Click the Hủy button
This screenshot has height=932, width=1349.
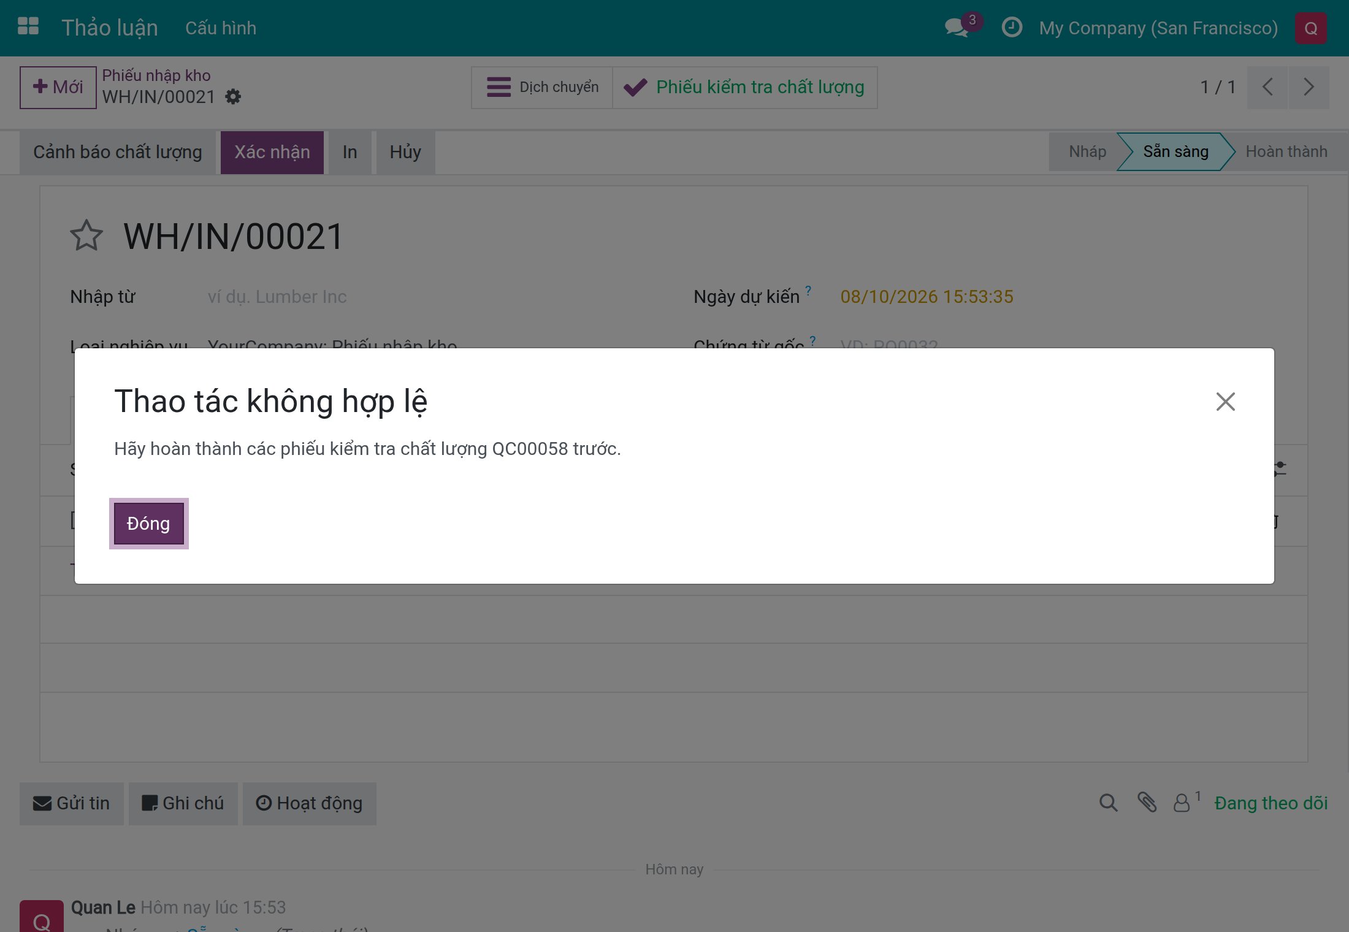(405, 152)
